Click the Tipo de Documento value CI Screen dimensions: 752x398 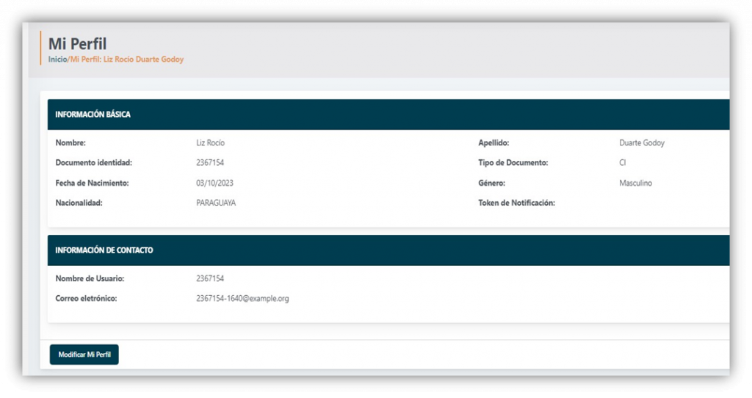tap(623, 163)
